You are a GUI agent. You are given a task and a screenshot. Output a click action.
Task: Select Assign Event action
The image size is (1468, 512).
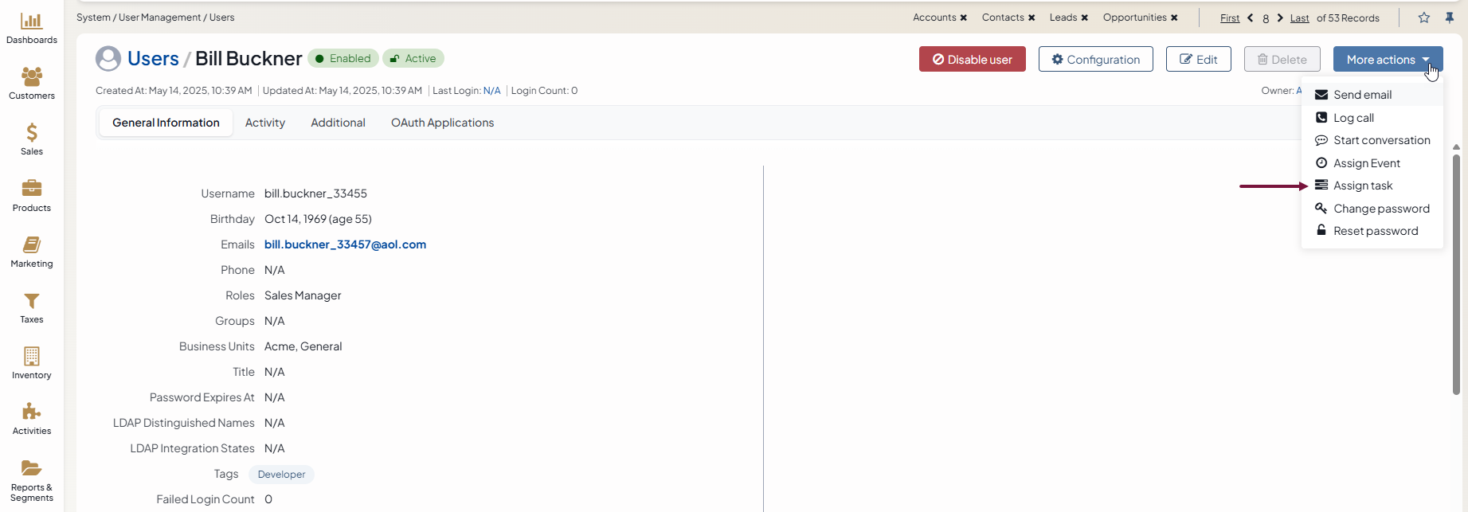(x=1372, y=163)
